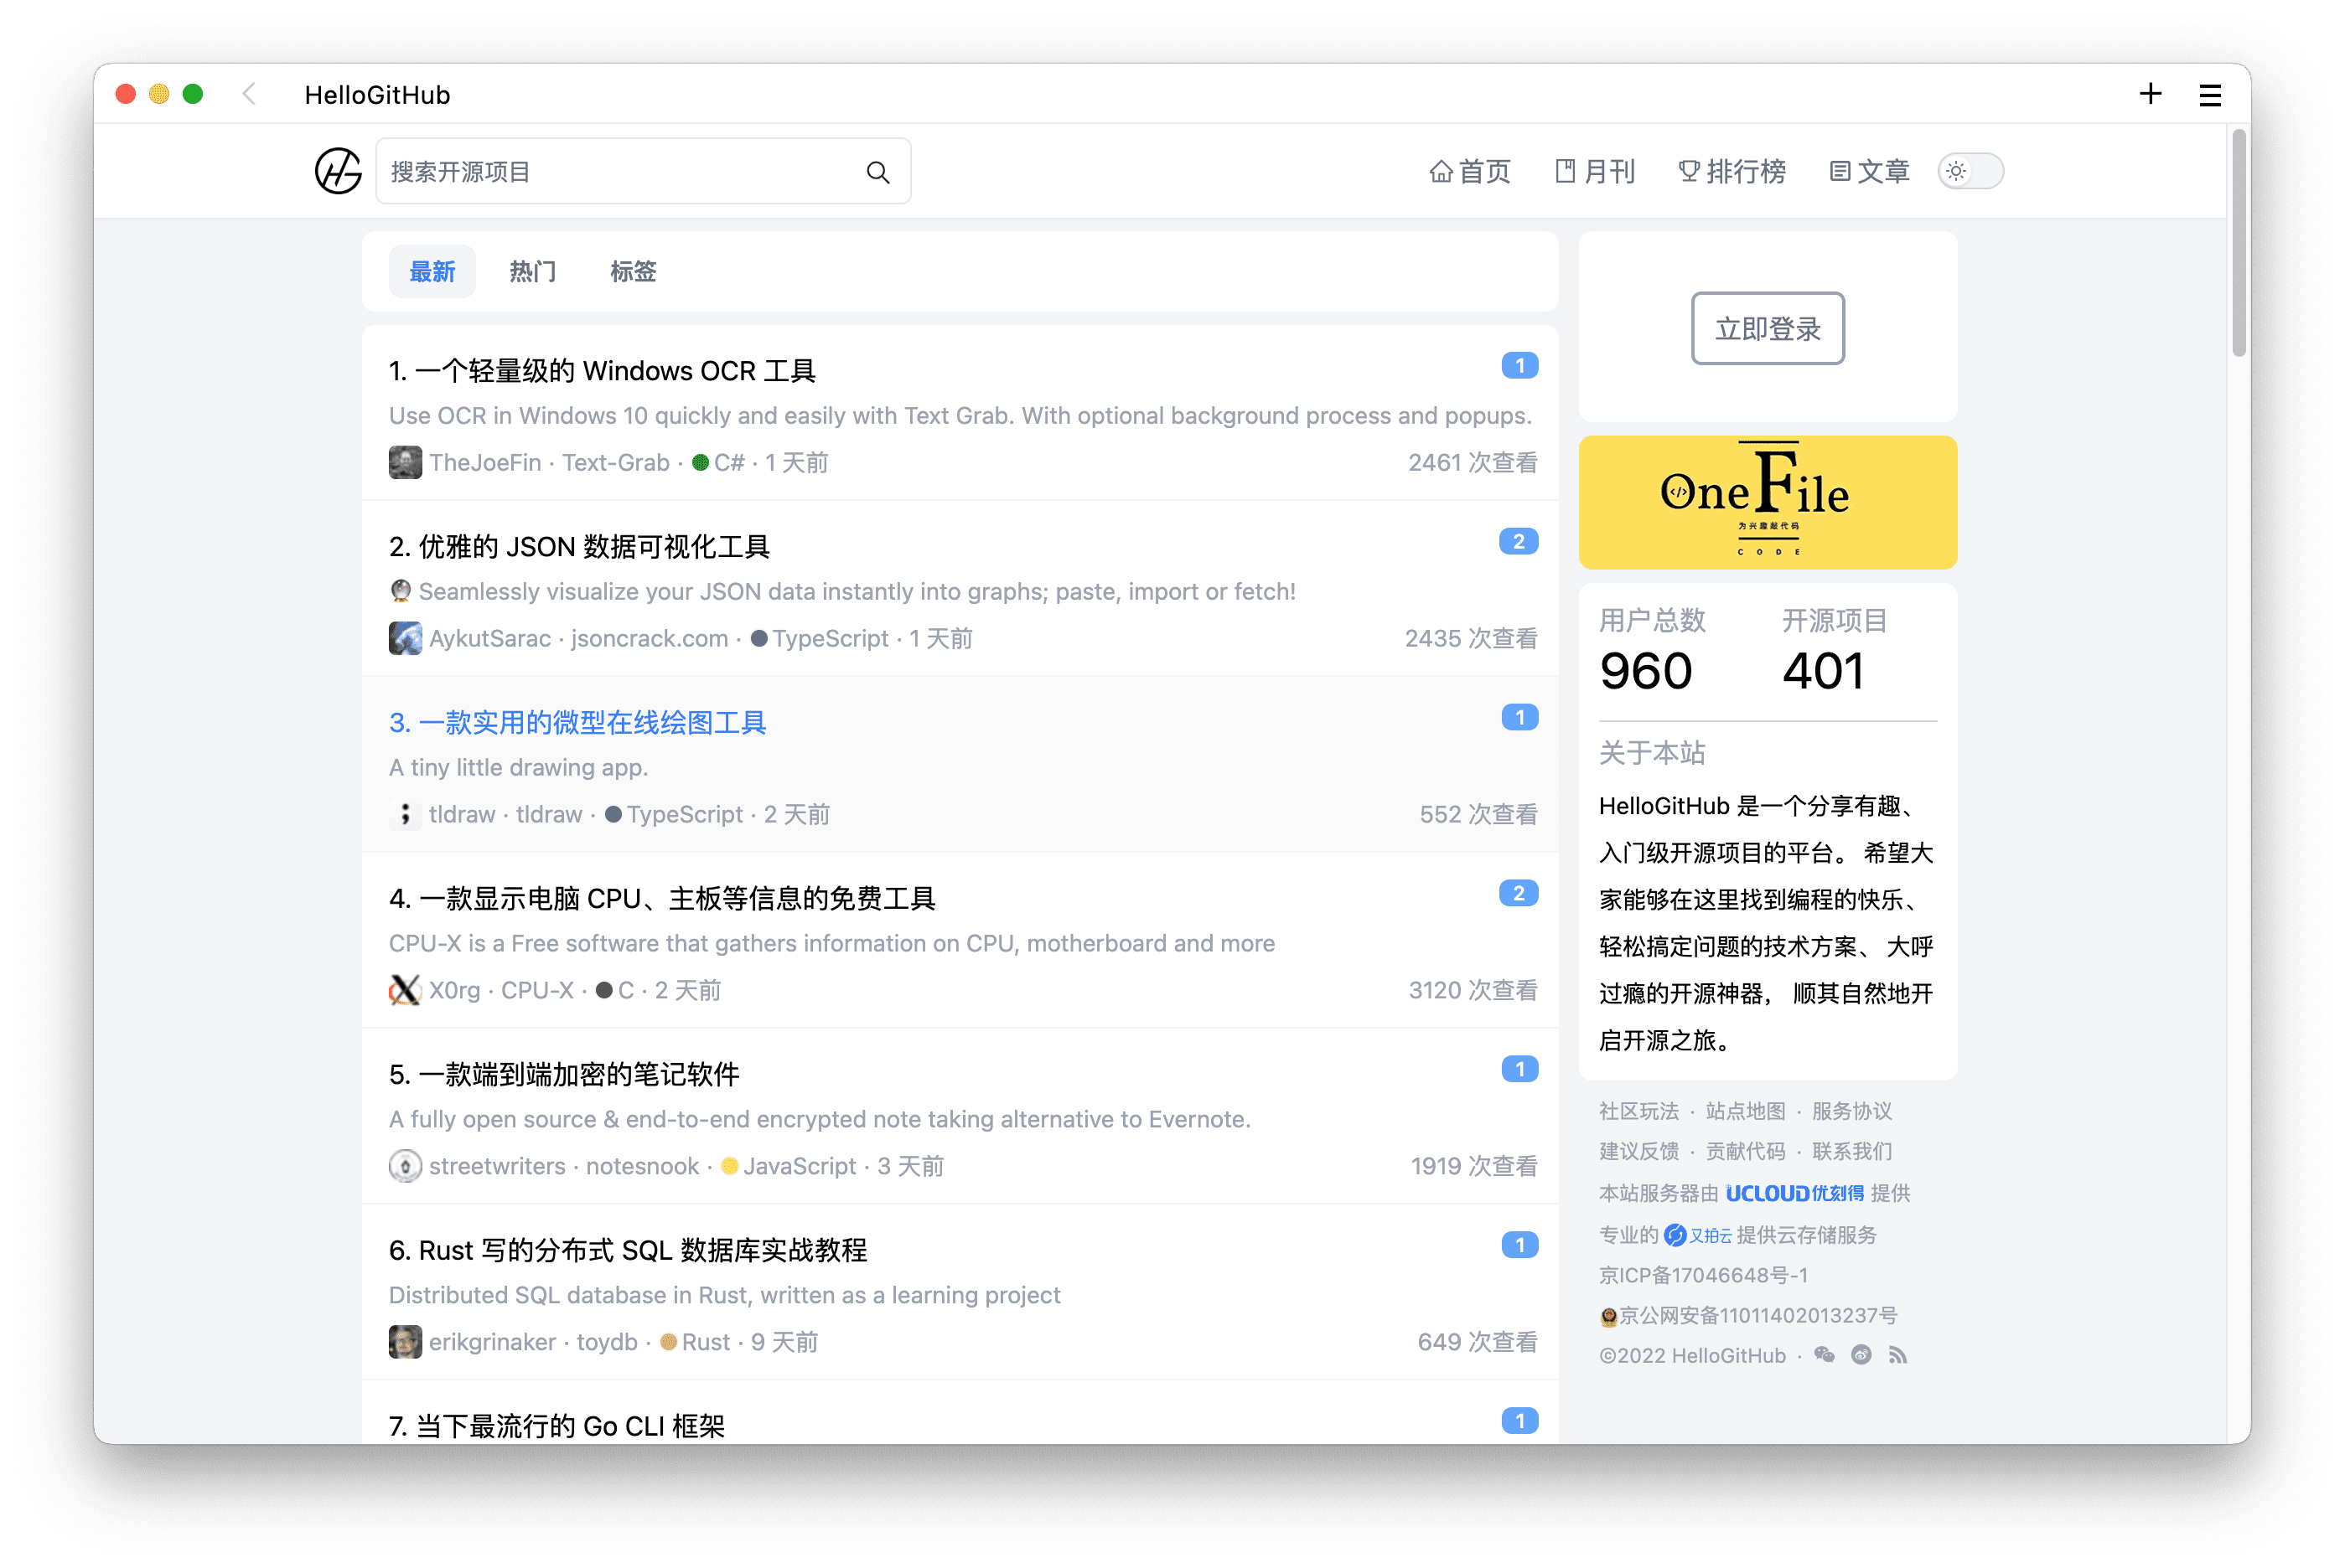This screenshot has width=2345, height=1568.
Task: Click the search magnifier icon
Action: pyautogui.click(x=877, y=172)
